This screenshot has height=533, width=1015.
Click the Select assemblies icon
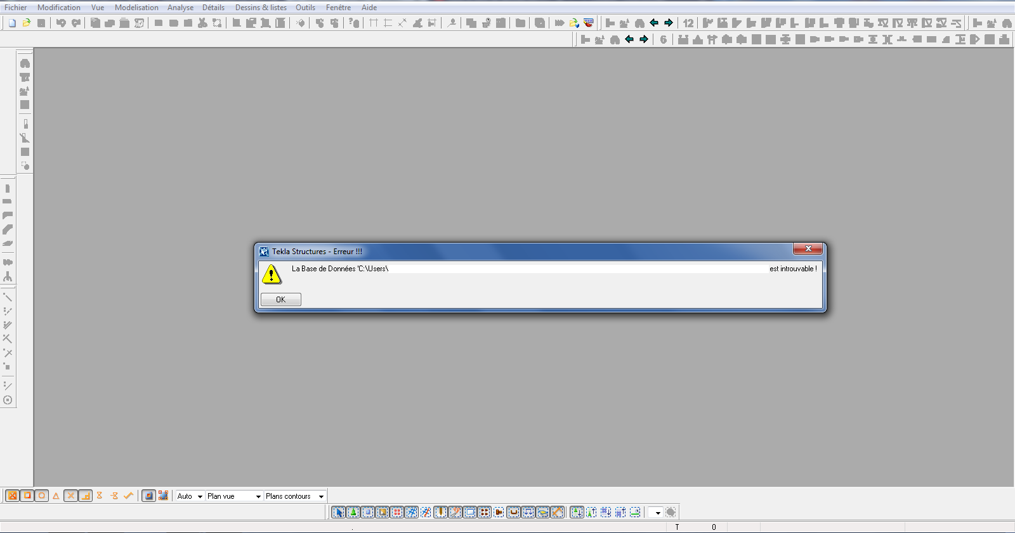(606, 512)
